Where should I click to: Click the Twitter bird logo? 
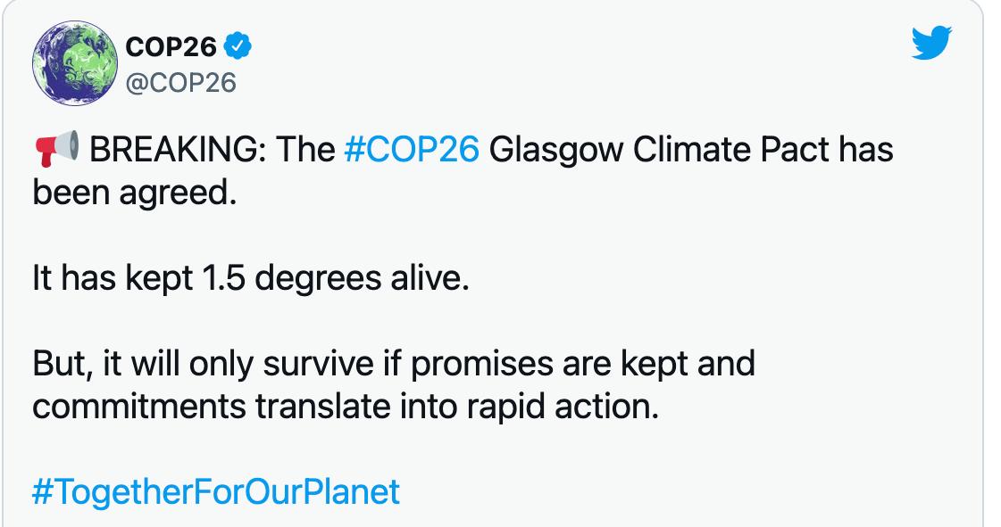pyautogui.click(x=932, y=43)
